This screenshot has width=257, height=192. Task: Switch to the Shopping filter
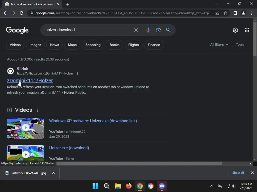tap(93, 45)
